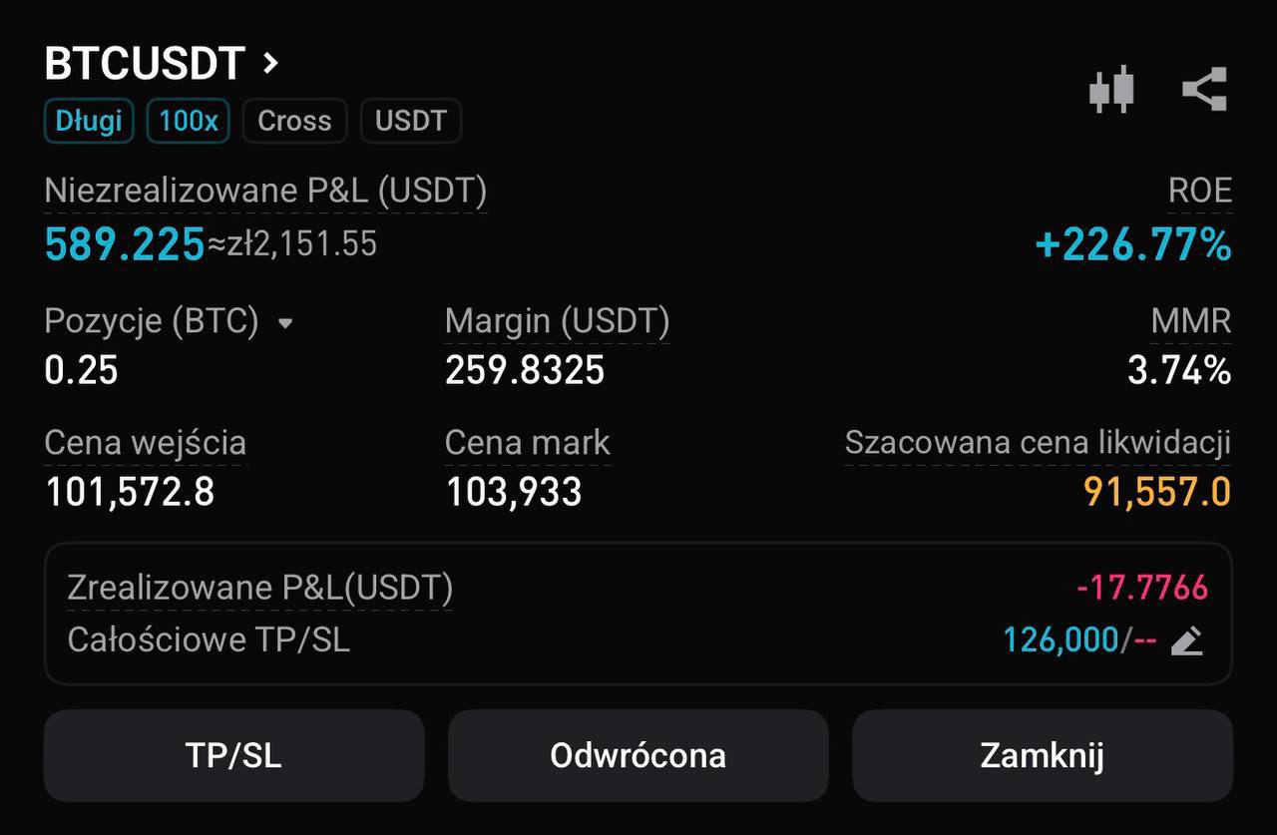Tap the Margin (USDT) label
1277x835 pixels.
click(x=557, y=321)
